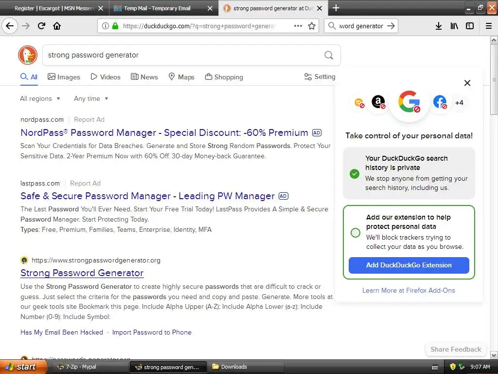Report the nordpass.com ad

[89, 120]
